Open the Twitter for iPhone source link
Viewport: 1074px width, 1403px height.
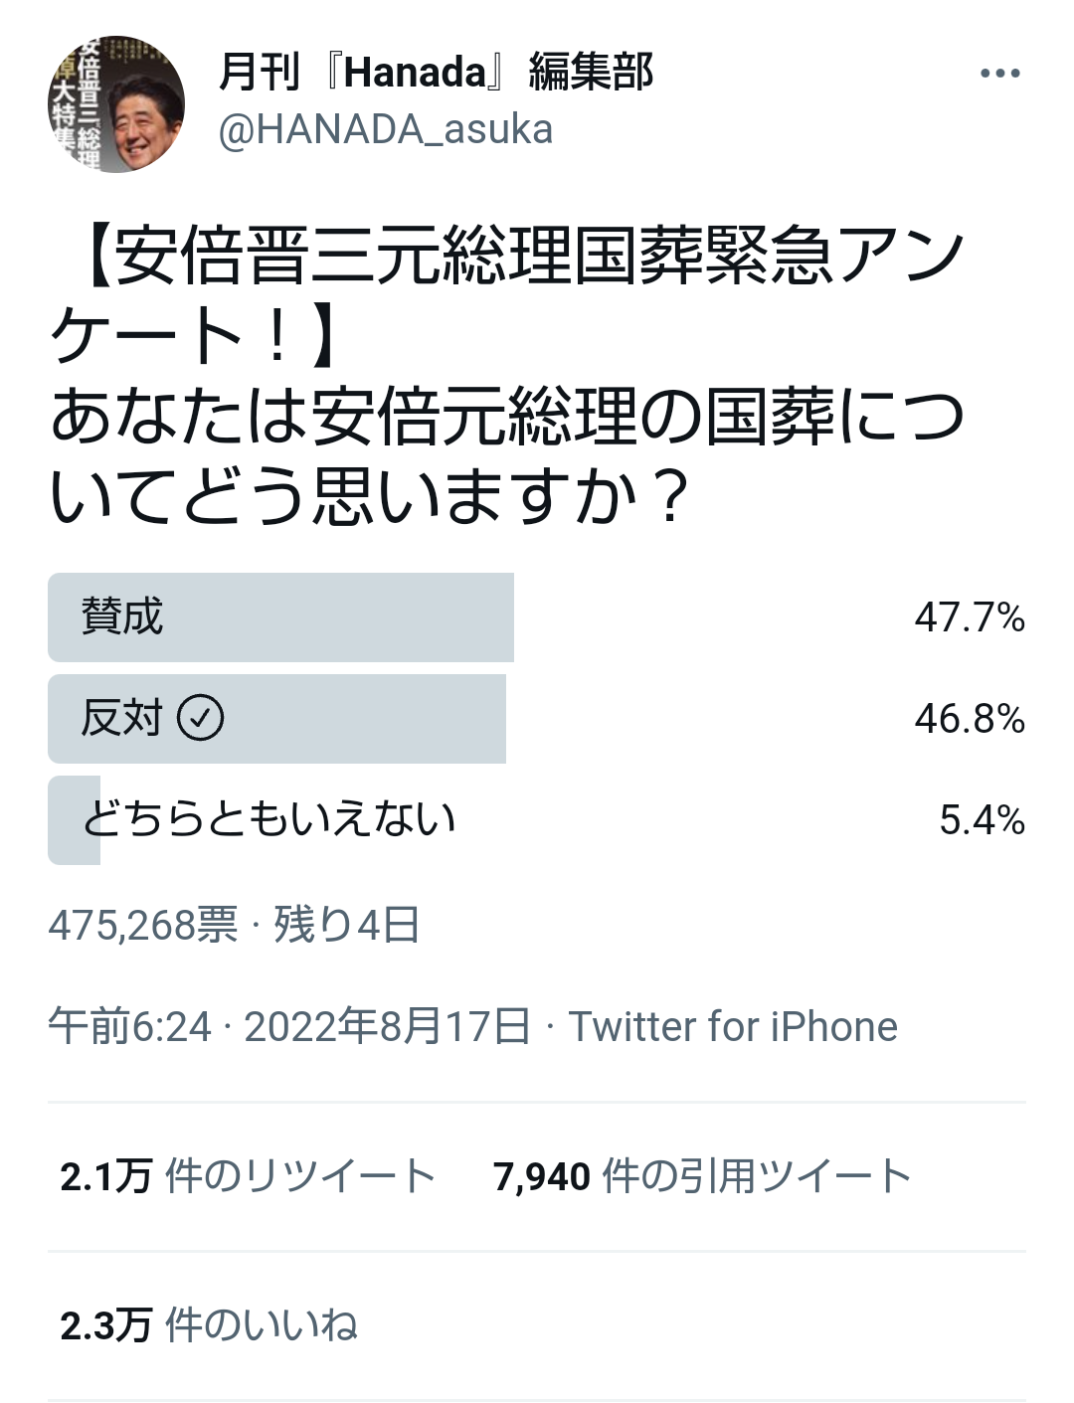tap(733, 1027)
